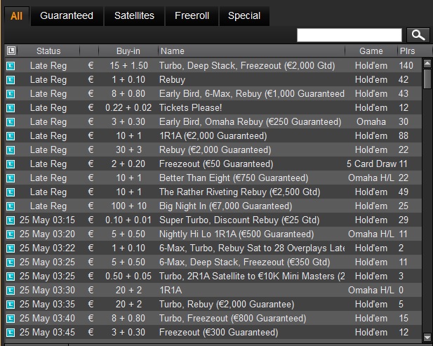Select 'Freezeout (€300 Guaranteed)' tournament
The height and width of the screenshot is (346, 433).
[218, 332]
